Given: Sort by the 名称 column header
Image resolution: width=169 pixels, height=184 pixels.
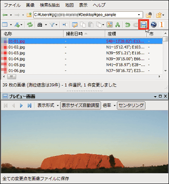Looking at the screenshot, I should pyautogui.click(x=32, y=34).
